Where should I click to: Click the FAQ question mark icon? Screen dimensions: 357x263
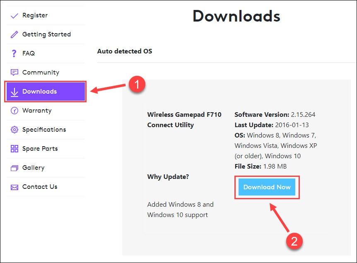coord(14,53)
